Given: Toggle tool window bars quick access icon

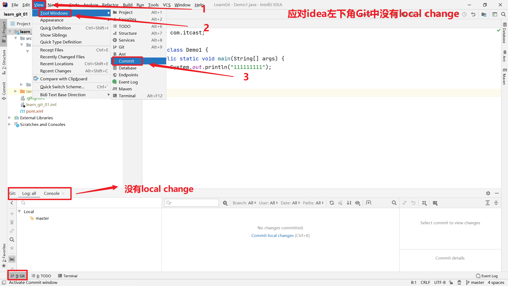Looking at the screenshot, I should 4,282.
